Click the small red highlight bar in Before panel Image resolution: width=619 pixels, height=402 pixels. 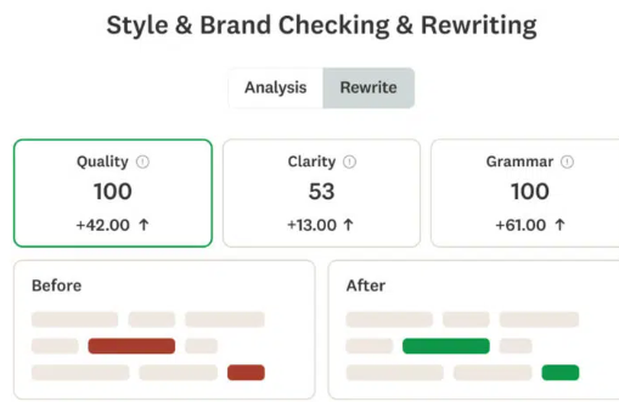[x=246, y=372]
